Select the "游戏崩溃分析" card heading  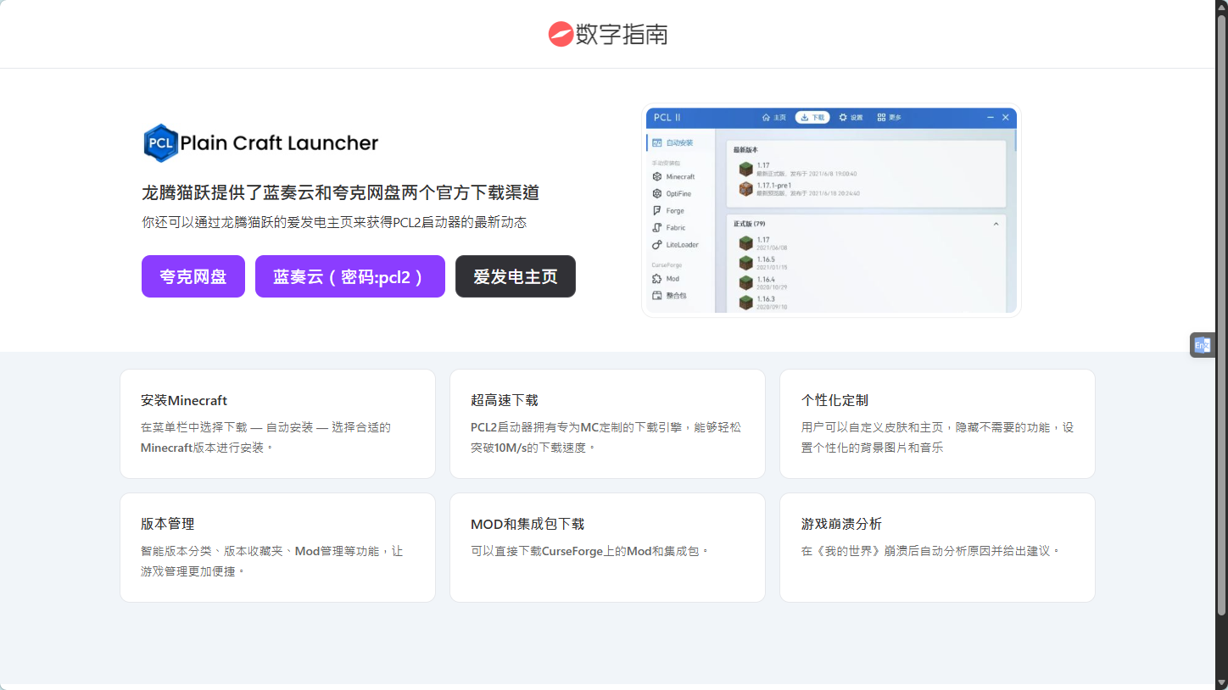click(842, 524)
